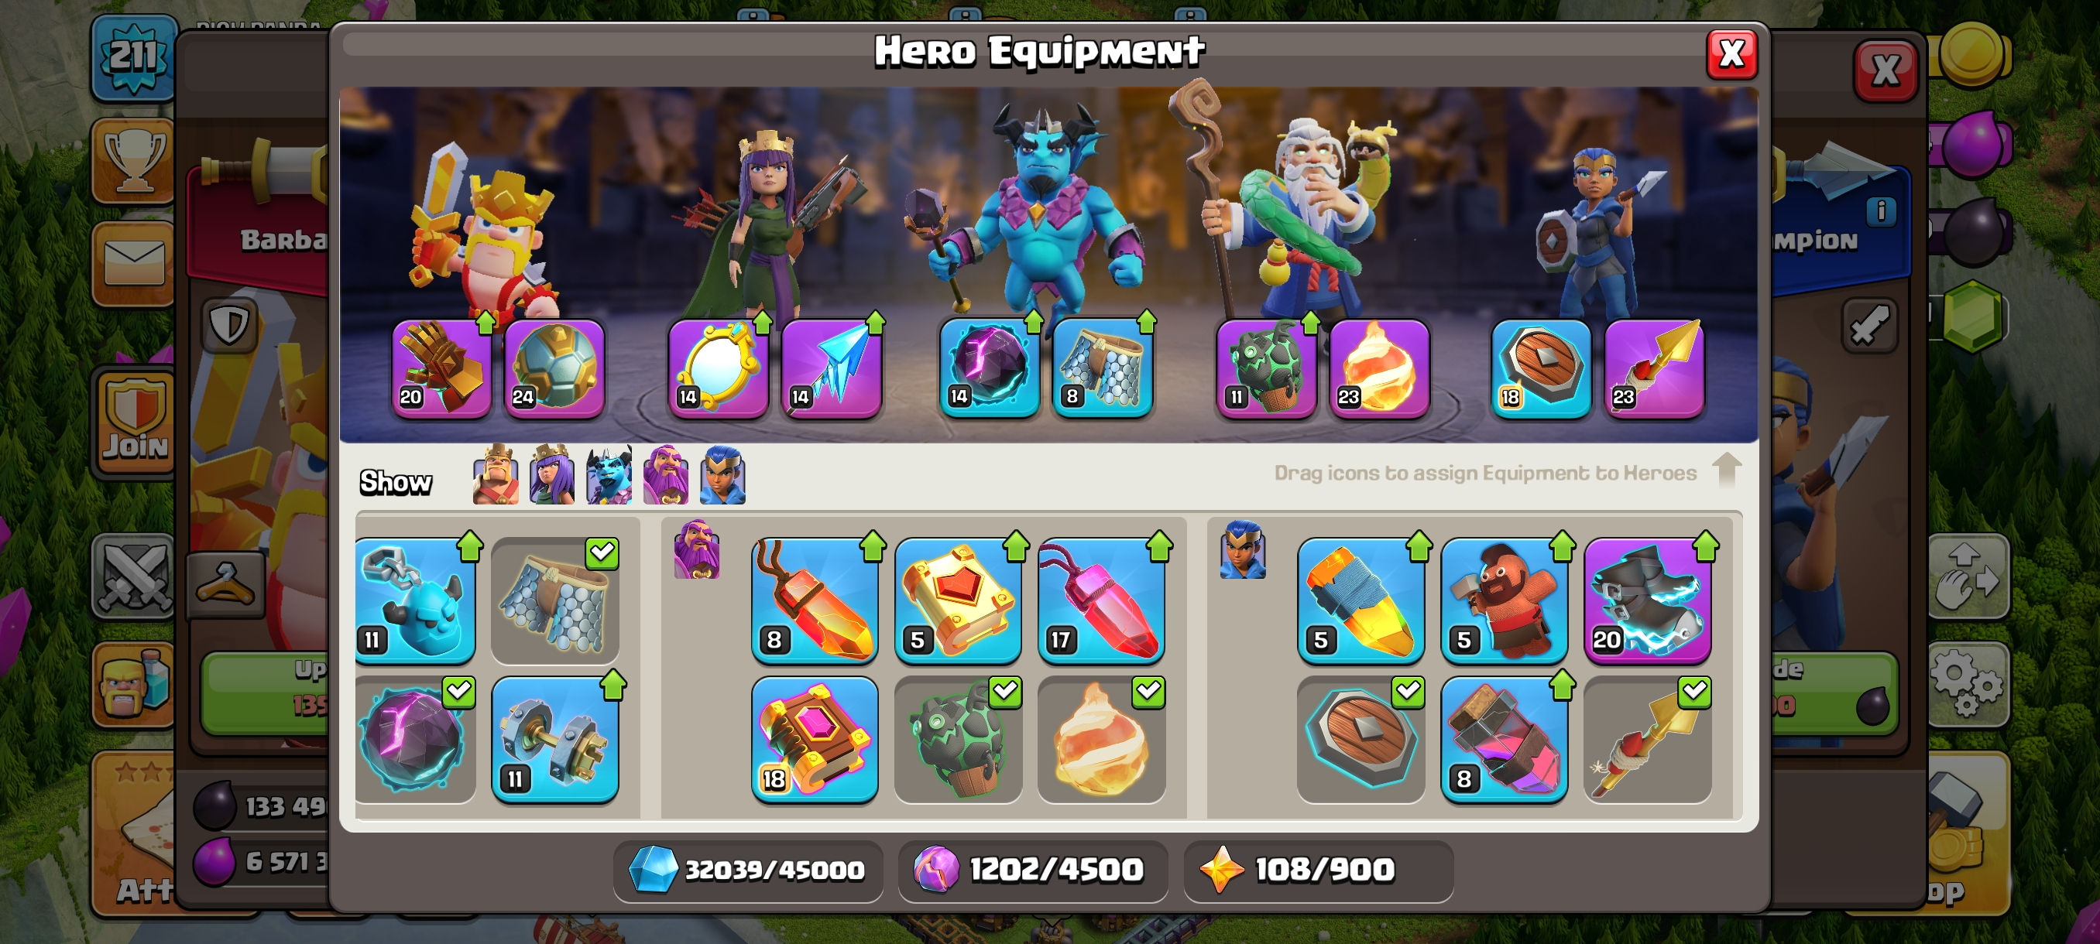Choose the level 17 Healing Tome gem equipment

click(1100, 601)
